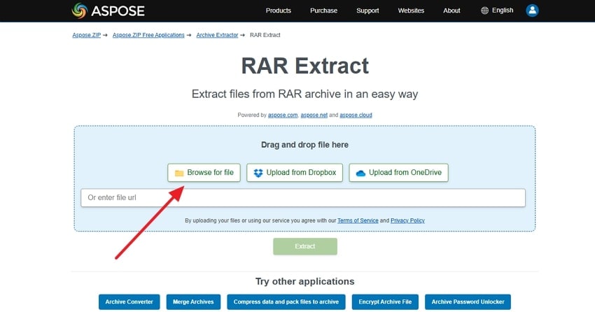The image size is (595, 312).
Task: Open the Terms of Service link
Action: point(358,220)
